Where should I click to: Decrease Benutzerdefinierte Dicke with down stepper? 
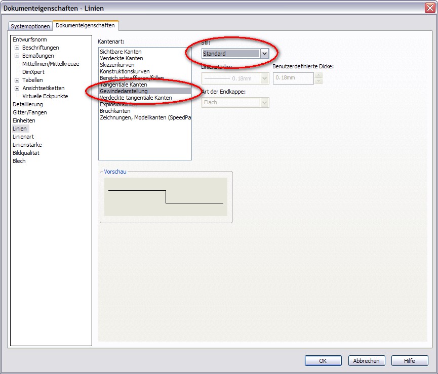tap(318, 81)
